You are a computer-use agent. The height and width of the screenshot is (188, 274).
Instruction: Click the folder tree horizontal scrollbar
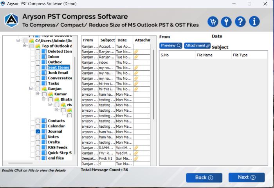[x=20, y=163]
